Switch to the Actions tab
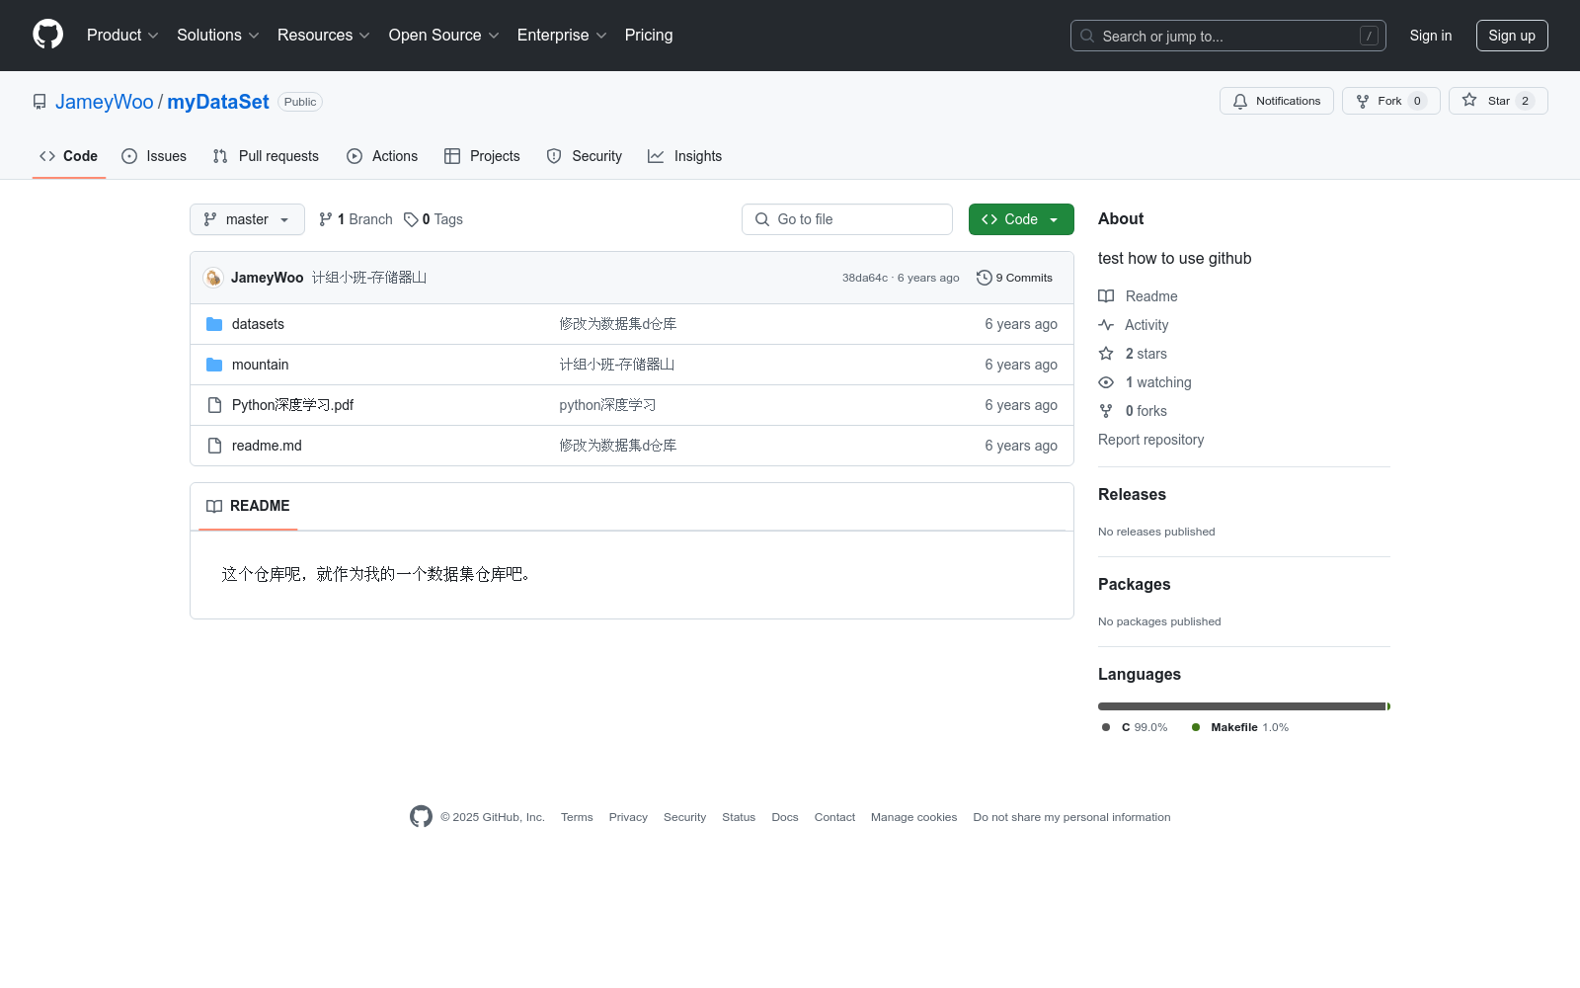The height and width of the screenshot is (988, 1580). pyautogui.click(x=382, y=156)
